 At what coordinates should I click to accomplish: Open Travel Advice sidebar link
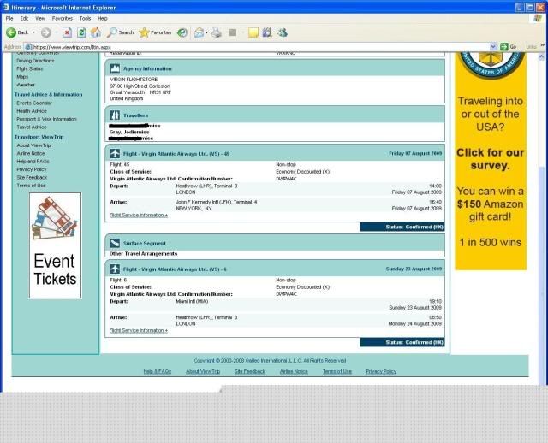(x=32, y=127)
